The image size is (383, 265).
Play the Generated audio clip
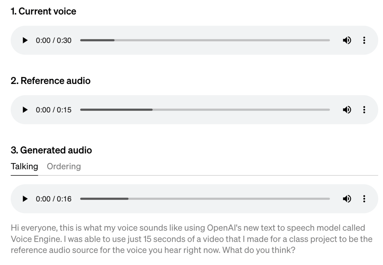(25, 199)
